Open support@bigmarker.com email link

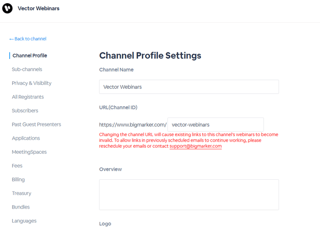pyautogui.click(x=195, y=146)
